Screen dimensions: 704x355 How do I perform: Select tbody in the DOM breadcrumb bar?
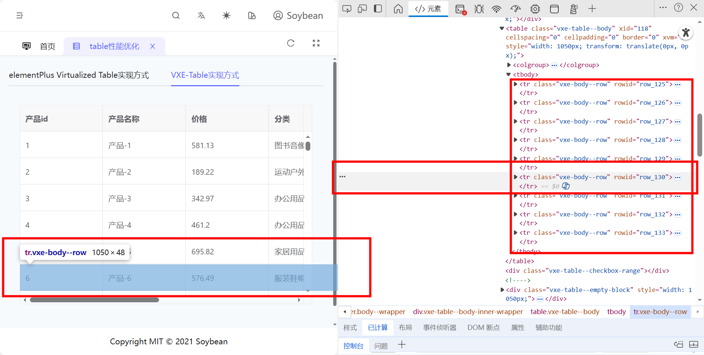(616, 312)
